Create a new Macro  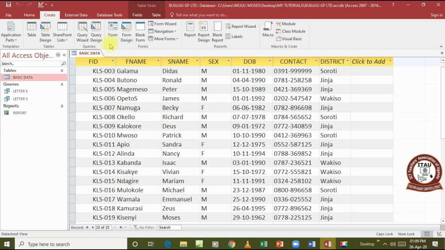pos(268,30)
